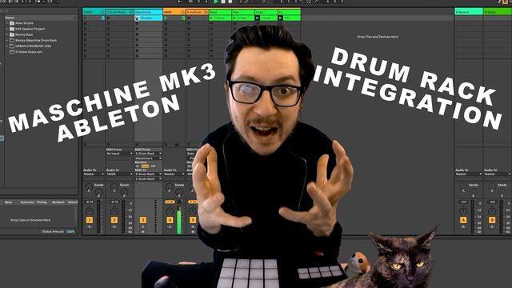Screen dimensions: 512x288
Task: Set Maschine track Monitor to In
Action: [138, 166]
